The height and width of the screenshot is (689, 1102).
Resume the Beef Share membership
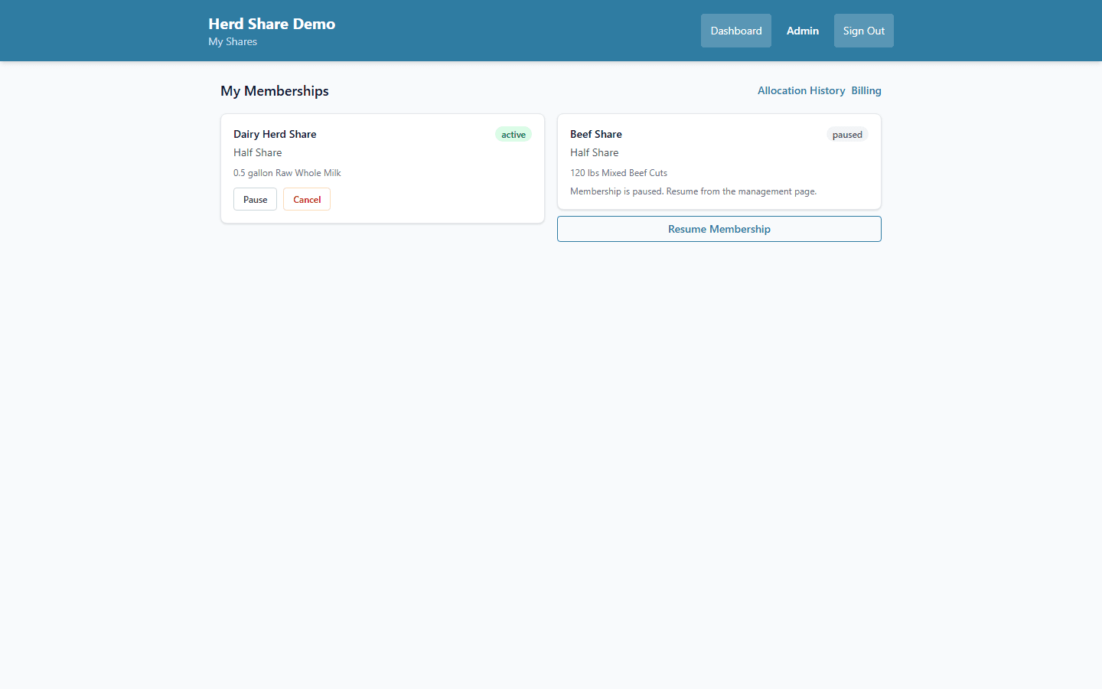pyautogui.click(x=719, y=228)
